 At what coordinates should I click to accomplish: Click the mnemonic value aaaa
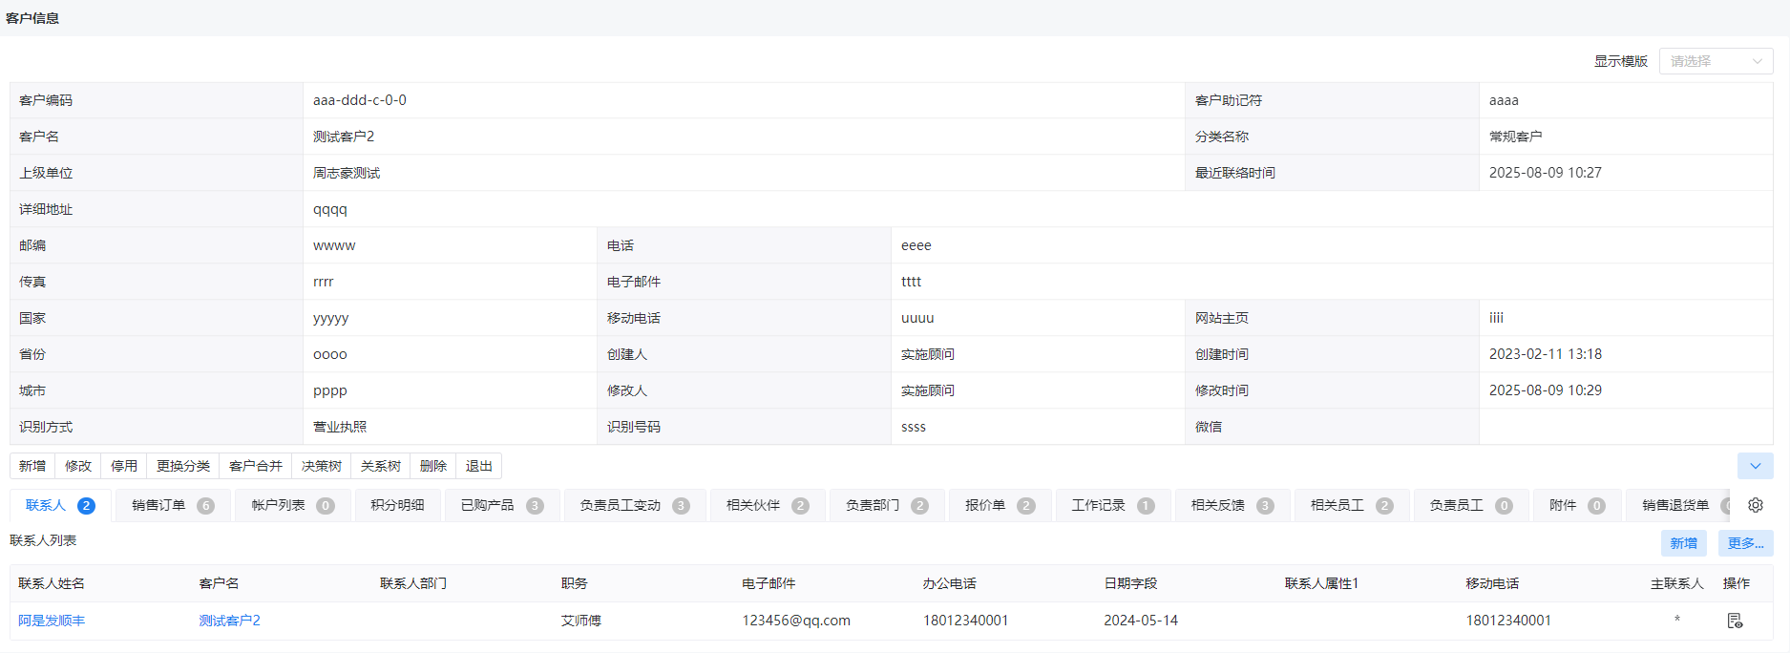tap(1504, 100)
